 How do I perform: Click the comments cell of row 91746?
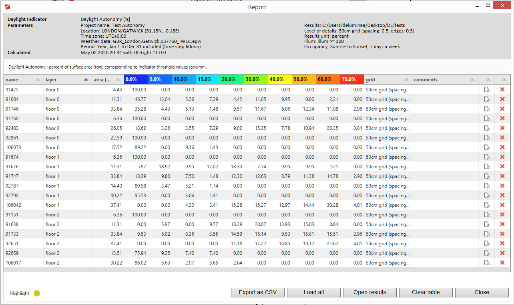pos(446,109)
